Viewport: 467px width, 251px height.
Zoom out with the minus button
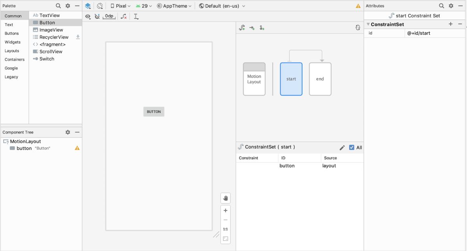(225, 220)
